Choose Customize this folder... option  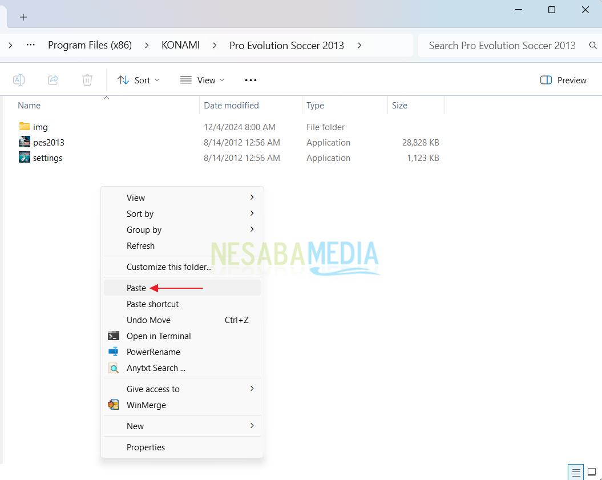[x=182, y=267]
